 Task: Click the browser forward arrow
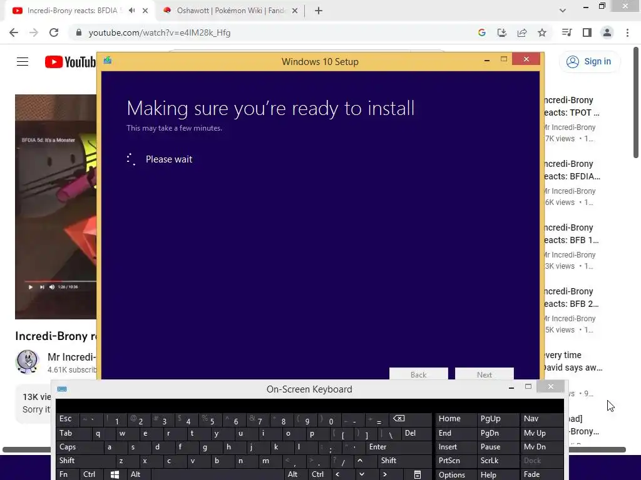[34, 32]
